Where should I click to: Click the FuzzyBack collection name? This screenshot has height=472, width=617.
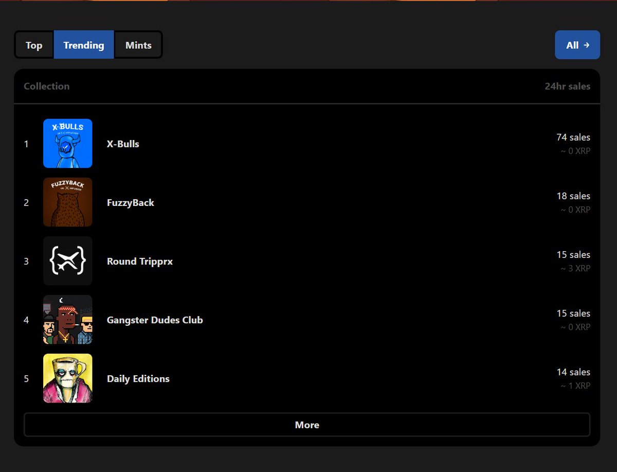point(131,203)
